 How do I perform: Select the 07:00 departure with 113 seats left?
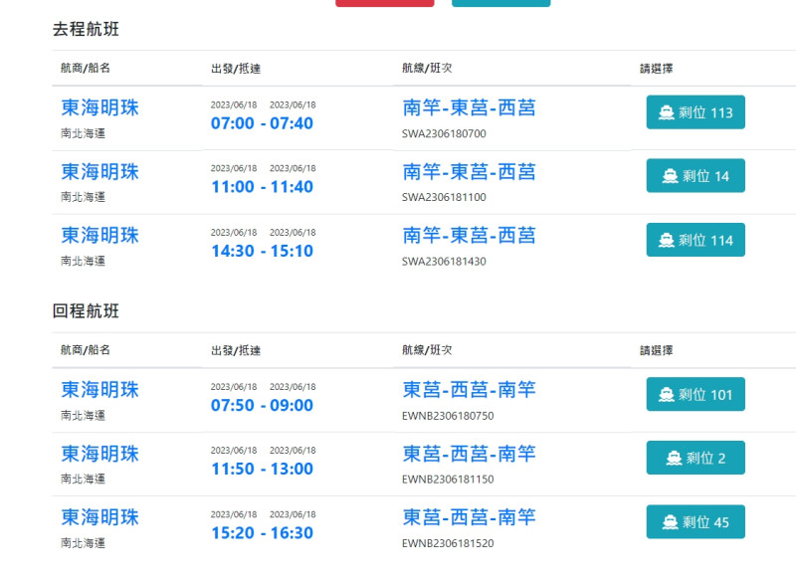(x=696, y=112)
